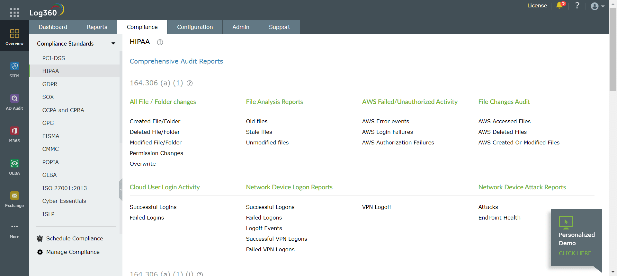Select GDPR compliance standard
617x276 pixels.
[50, 84]
